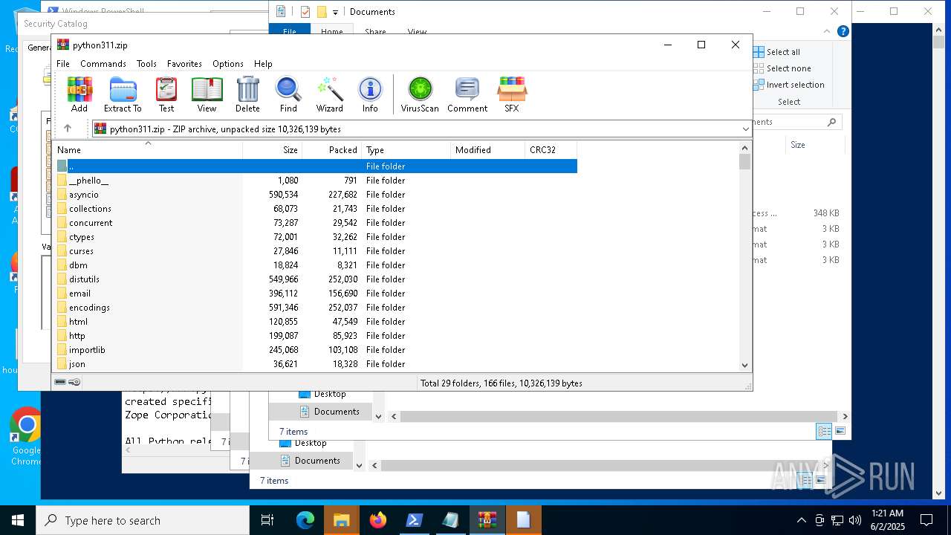Select the json folder row
Screen dimensions: 951x535
tap(316, 364)
